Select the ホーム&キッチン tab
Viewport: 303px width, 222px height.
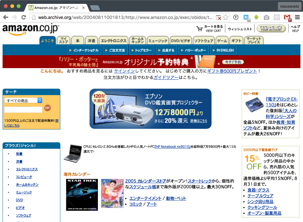tap(138, 41)
